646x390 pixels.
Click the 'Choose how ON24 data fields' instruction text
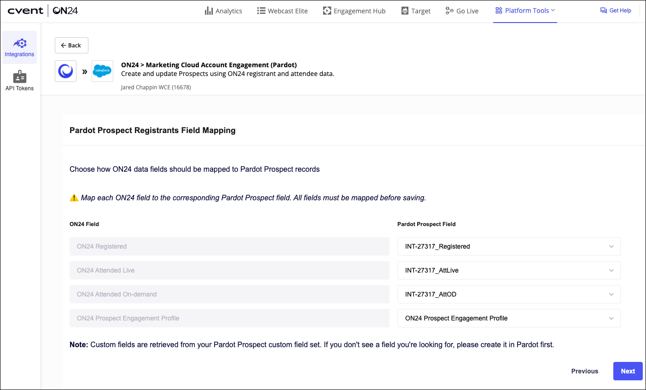194,169
